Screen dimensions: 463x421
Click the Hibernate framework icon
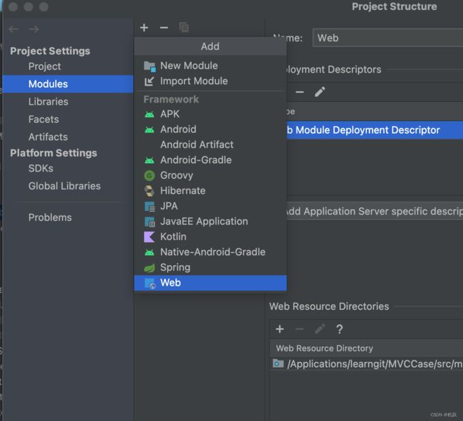pyautogui.click(x=149, y=191)
